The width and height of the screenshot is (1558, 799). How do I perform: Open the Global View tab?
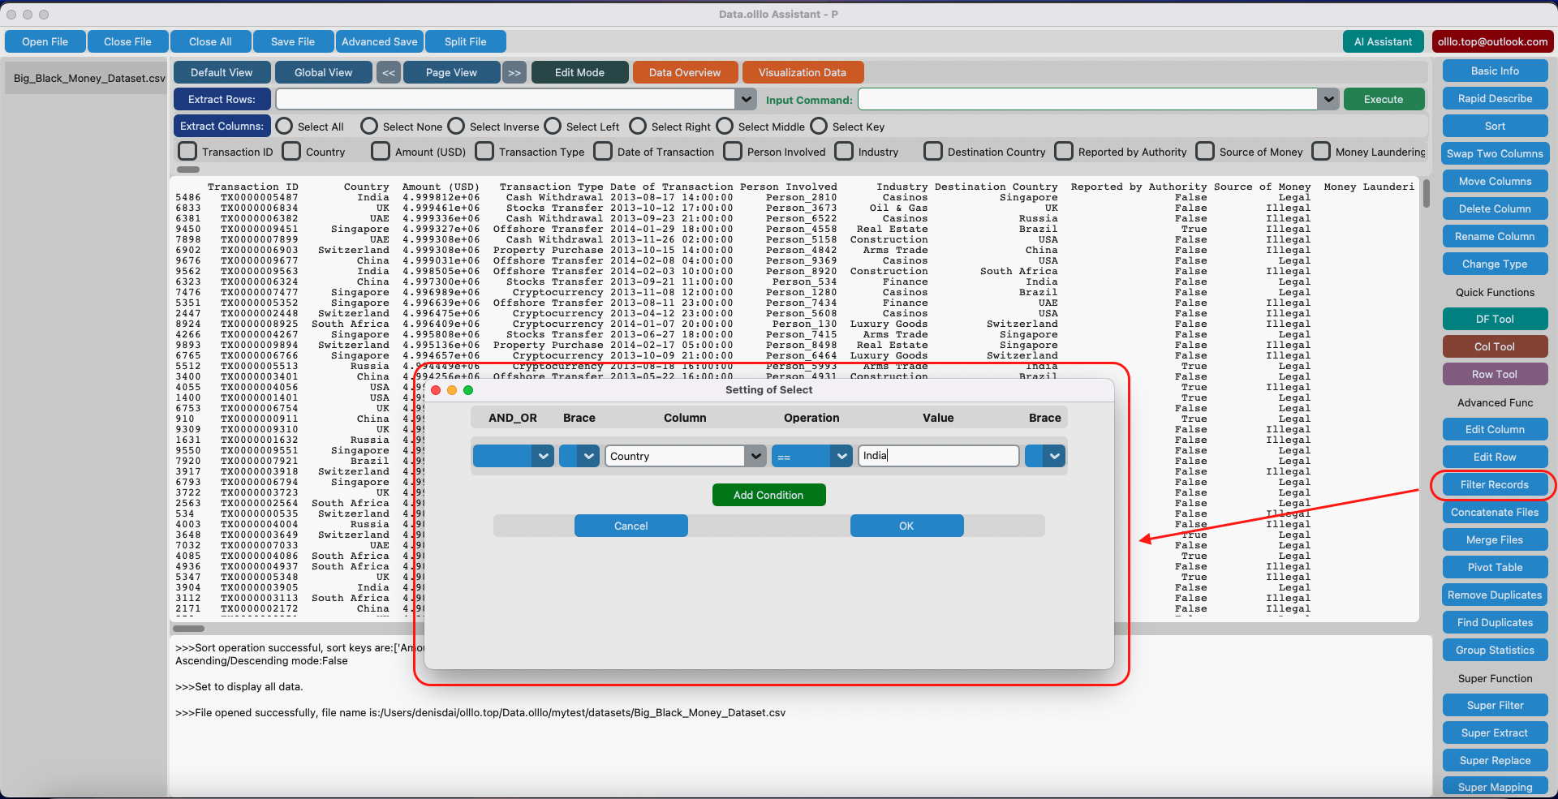[x=323, y=73]
